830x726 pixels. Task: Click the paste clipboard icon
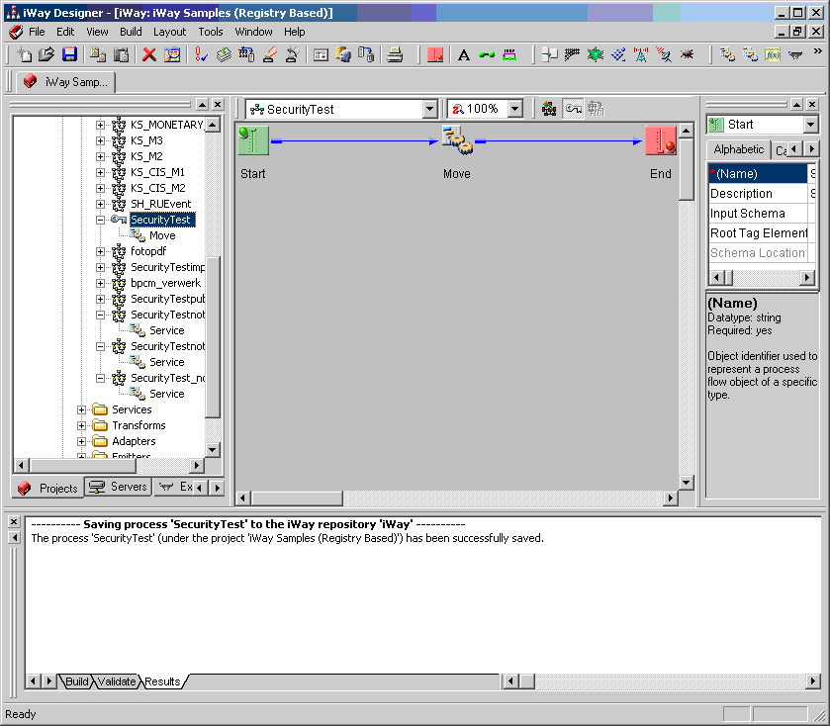pyautogui.click(x=122, y=54)
